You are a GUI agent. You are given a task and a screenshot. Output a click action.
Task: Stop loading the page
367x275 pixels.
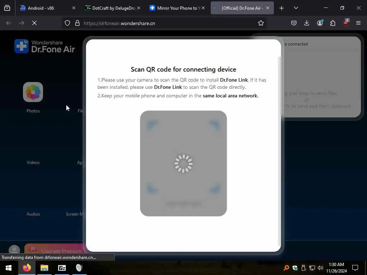pyautogui.click(x=34, y=23)
